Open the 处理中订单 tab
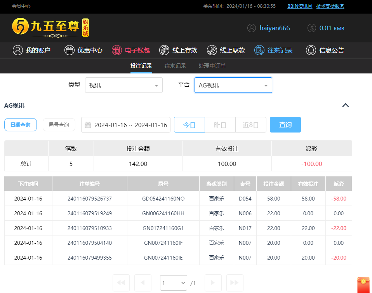This screenshot has height=293, width=372. point(212,66)
